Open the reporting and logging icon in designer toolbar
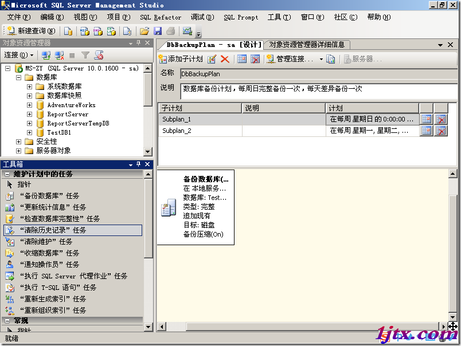This screenshot has height=346, width=461. point(330,59)
